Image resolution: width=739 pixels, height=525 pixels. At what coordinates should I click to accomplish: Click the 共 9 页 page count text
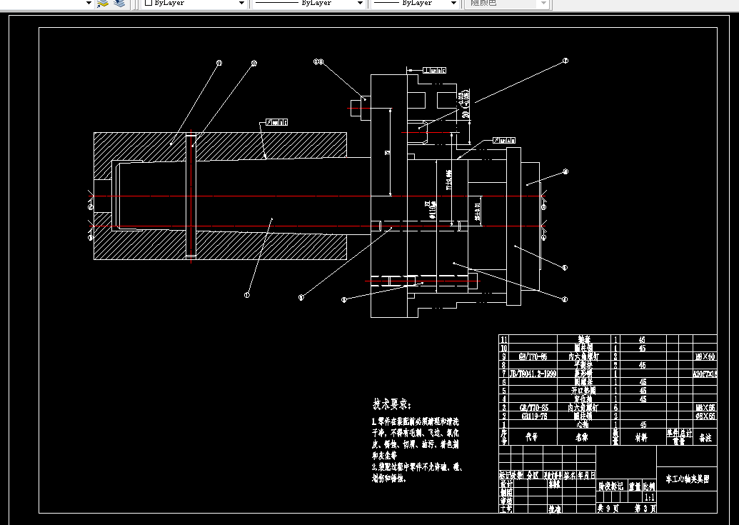[608, 509]
